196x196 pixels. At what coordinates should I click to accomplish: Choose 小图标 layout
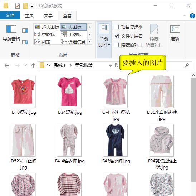click(71, 34)
